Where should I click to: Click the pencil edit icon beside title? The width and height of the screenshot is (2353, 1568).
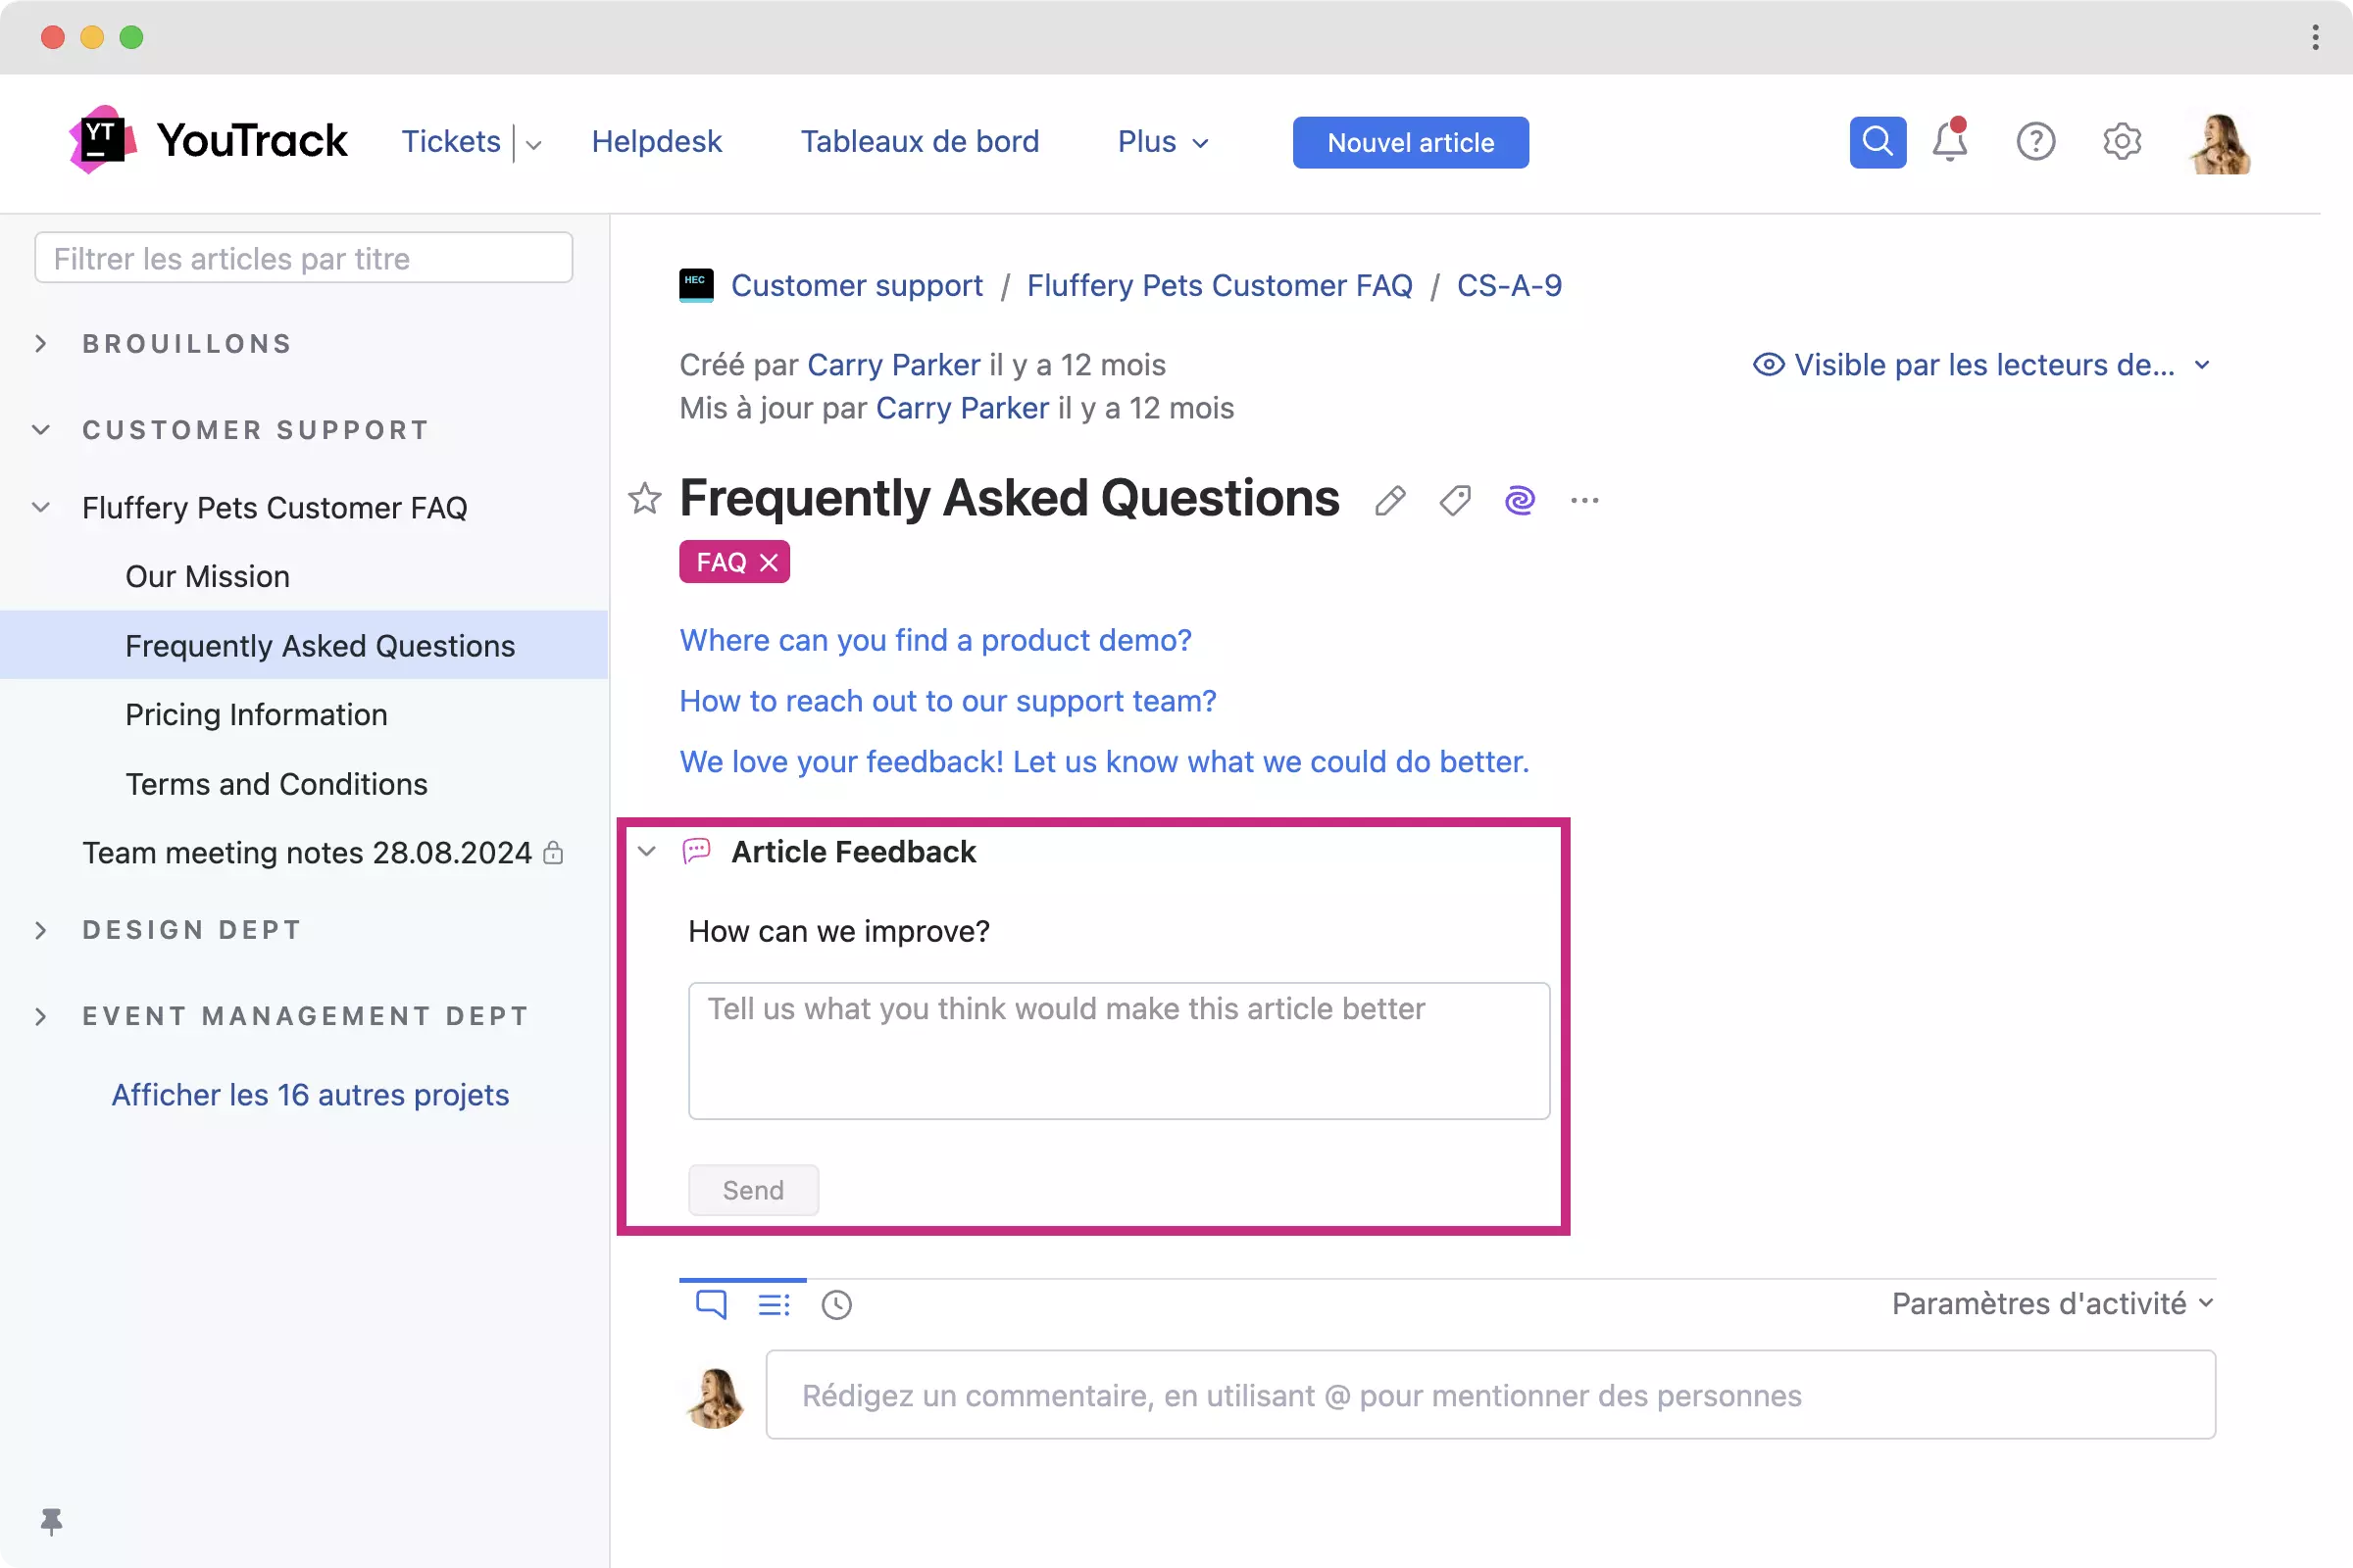(x=1389, y=500)
